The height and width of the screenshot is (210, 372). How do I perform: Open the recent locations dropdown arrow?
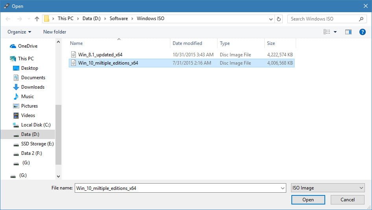(x=29, y=19)
